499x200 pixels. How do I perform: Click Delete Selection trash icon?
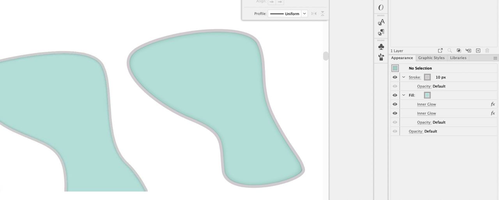point(487,50)
